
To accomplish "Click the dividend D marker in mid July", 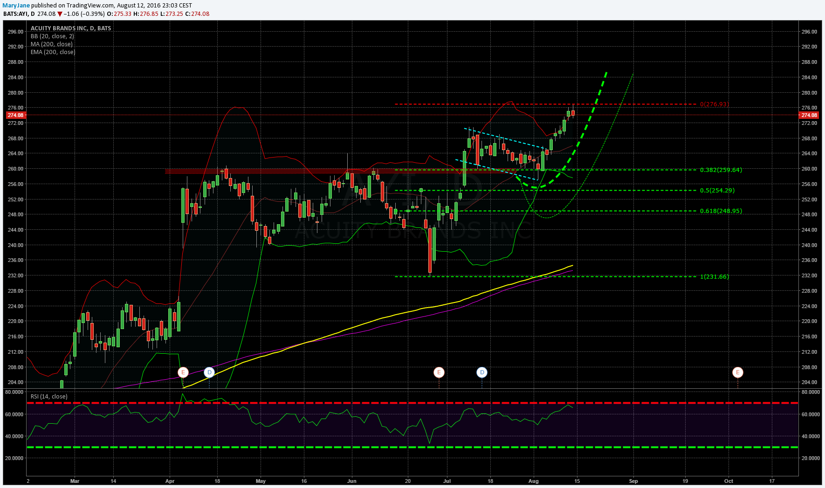I will point(482,372).
